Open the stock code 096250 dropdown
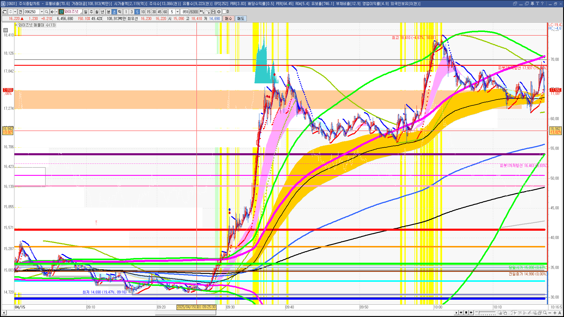 pyautogui.click(x=42, y=12)
